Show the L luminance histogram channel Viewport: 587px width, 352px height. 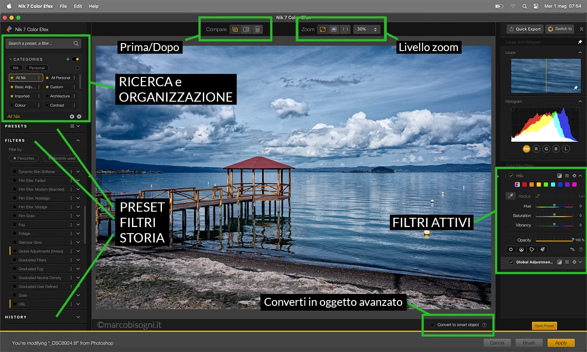coord(566,149)
